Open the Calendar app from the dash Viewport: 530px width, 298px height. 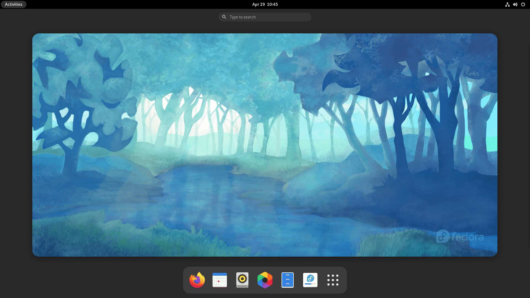tap(219, 280)
